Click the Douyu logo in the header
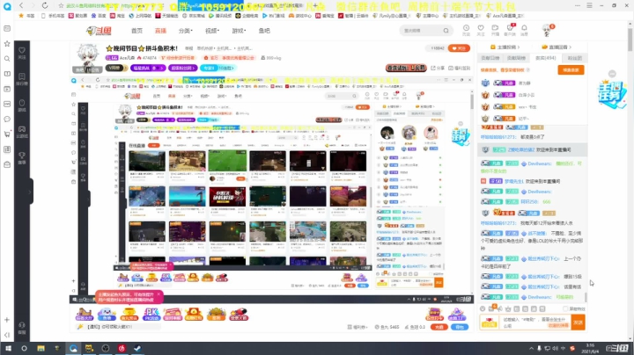The width and height of the screenshot is (634, 355). [99, 31]
